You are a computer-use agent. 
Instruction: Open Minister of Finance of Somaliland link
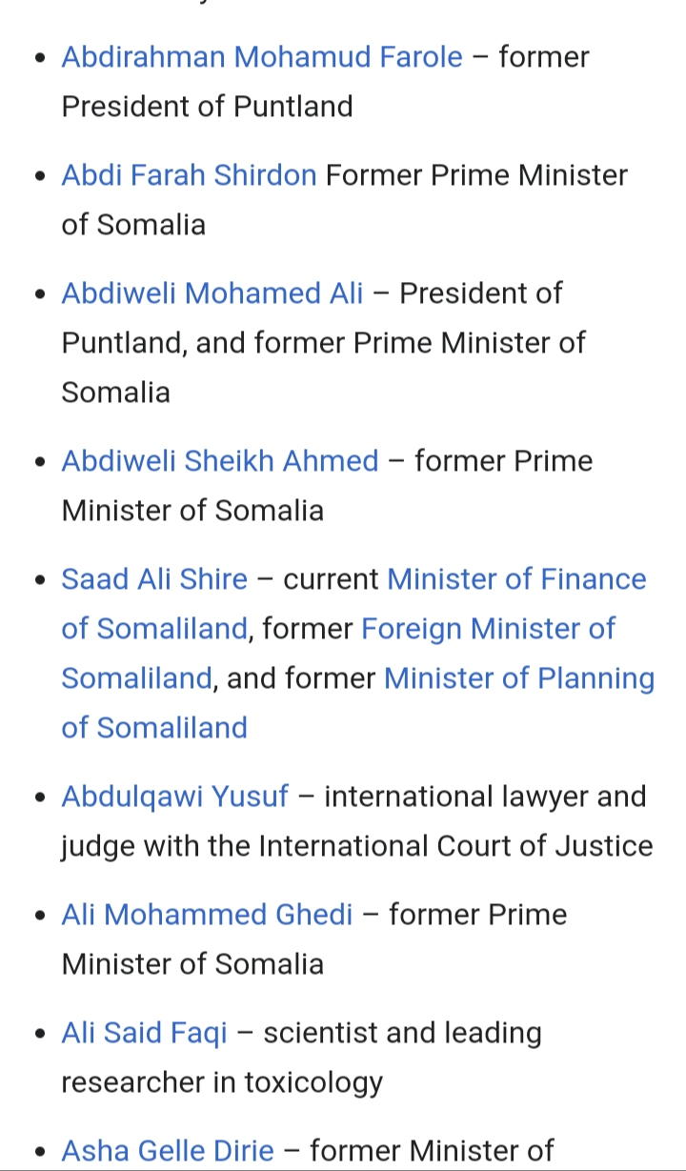[517, 579]
